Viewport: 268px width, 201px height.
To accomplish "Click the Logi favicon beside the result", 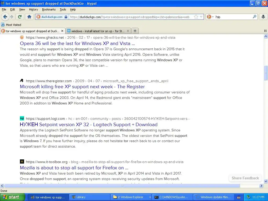I will [22, 118].
